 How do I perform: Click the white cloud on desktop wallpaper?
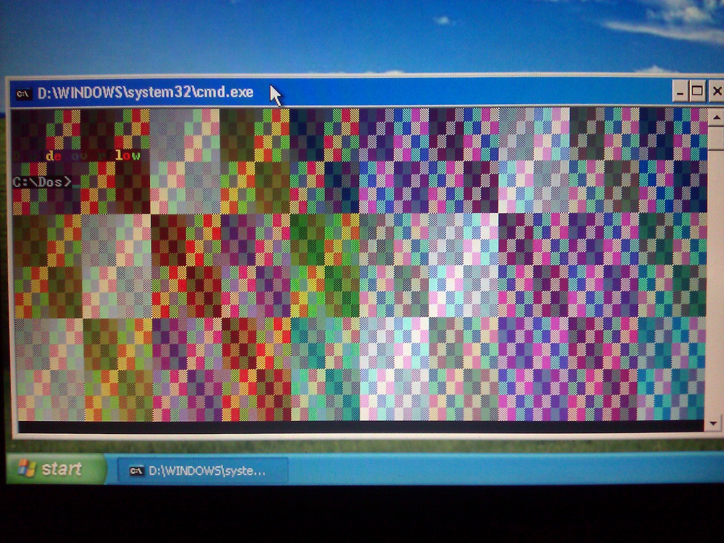[666, 22]
